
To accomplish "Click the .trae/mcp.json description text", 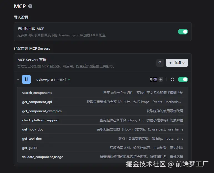I will click(x=61, y=35).
